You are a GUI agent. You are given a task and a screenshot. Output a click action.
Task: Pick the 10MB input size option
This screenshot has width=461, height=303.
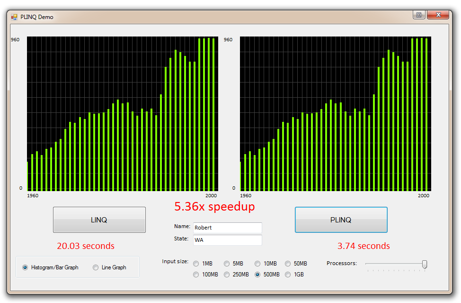click(257, 264)
